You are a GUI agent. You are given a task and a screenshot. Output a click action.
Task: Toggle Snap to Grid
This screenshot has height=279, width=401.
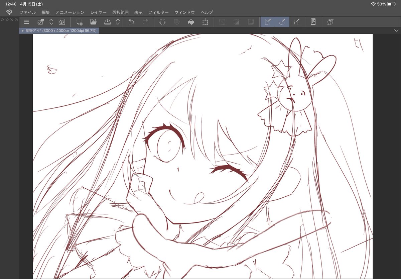coord(296,22)
